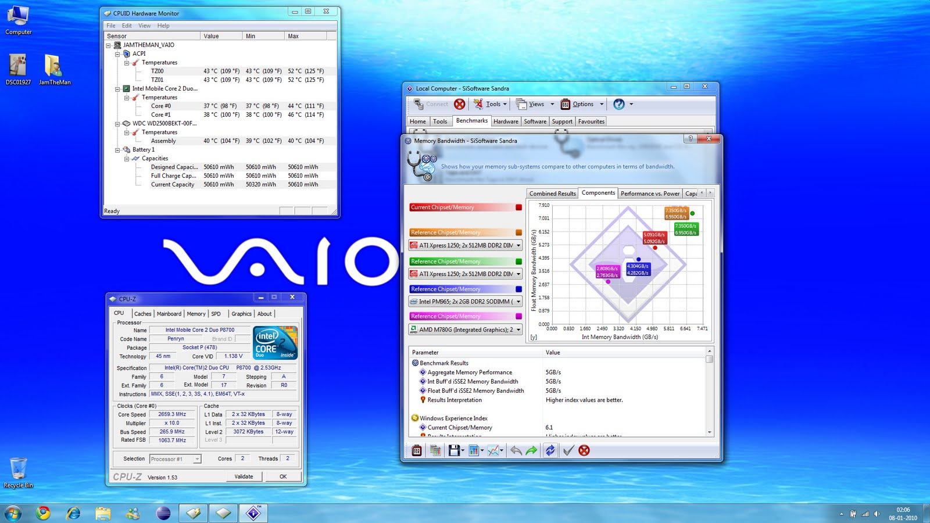This screenshot has height=523, width=930.
Task: Switch to the Hardware tab in Sandra
Action: pyautogui.click(x=506, y=121)
